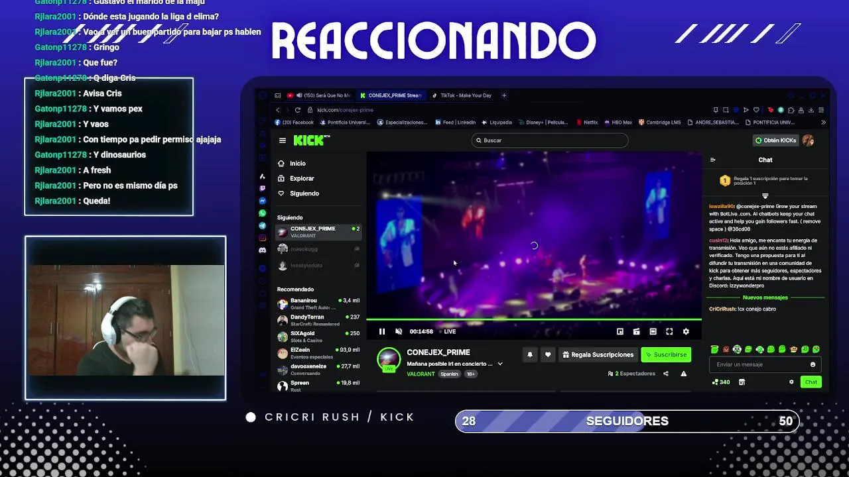Toggle theater mode on the video player
The image size is (849, 477).
(x=653, y=331)
